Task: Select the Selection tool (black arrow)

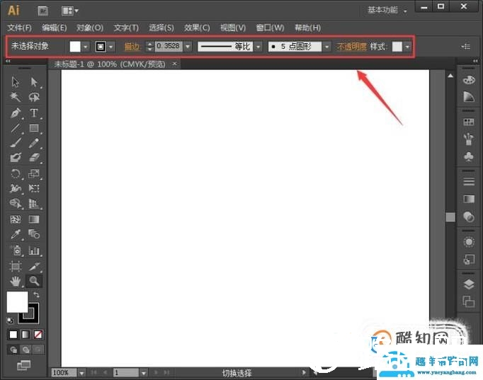Action: pos(16,82)
